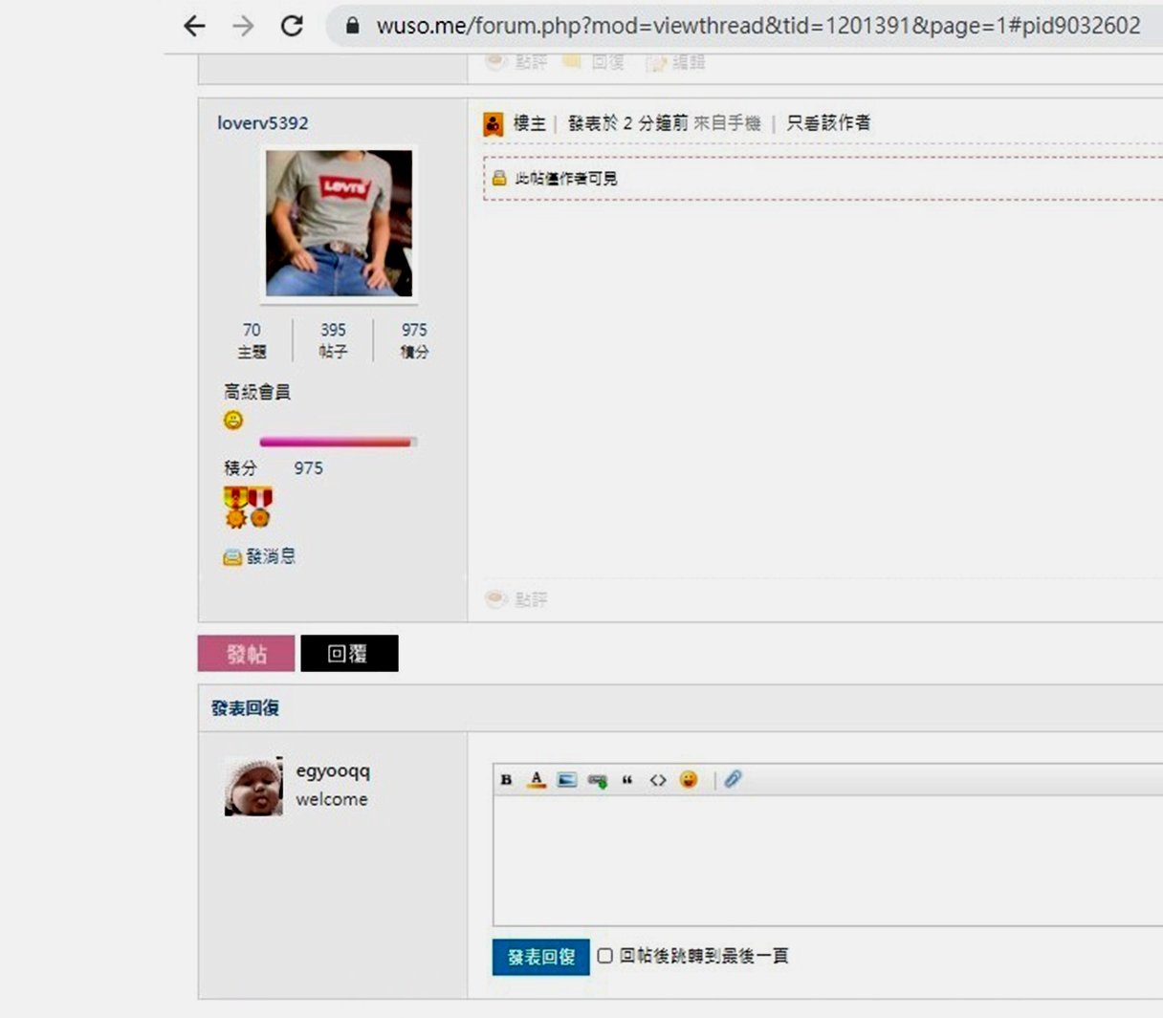1163x1018 pixels.
Task: Click 高級會員 member rank label
Action: coord(257,392)
